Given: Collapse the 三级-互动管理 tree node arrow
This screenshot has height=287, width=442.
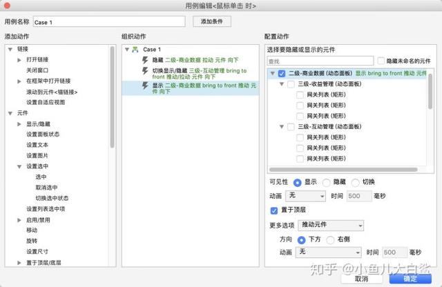Looking at the screenshot, I should coord(282,127).
